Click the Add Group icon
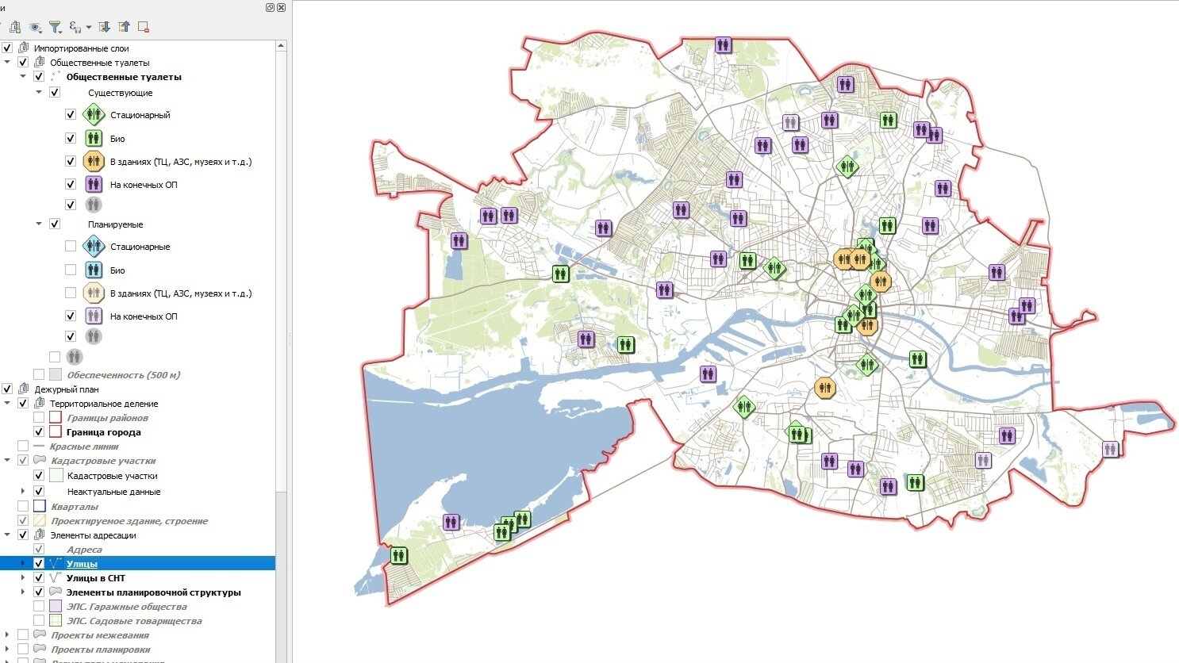Screen dimensions: 1179x663 pos(15,27)
